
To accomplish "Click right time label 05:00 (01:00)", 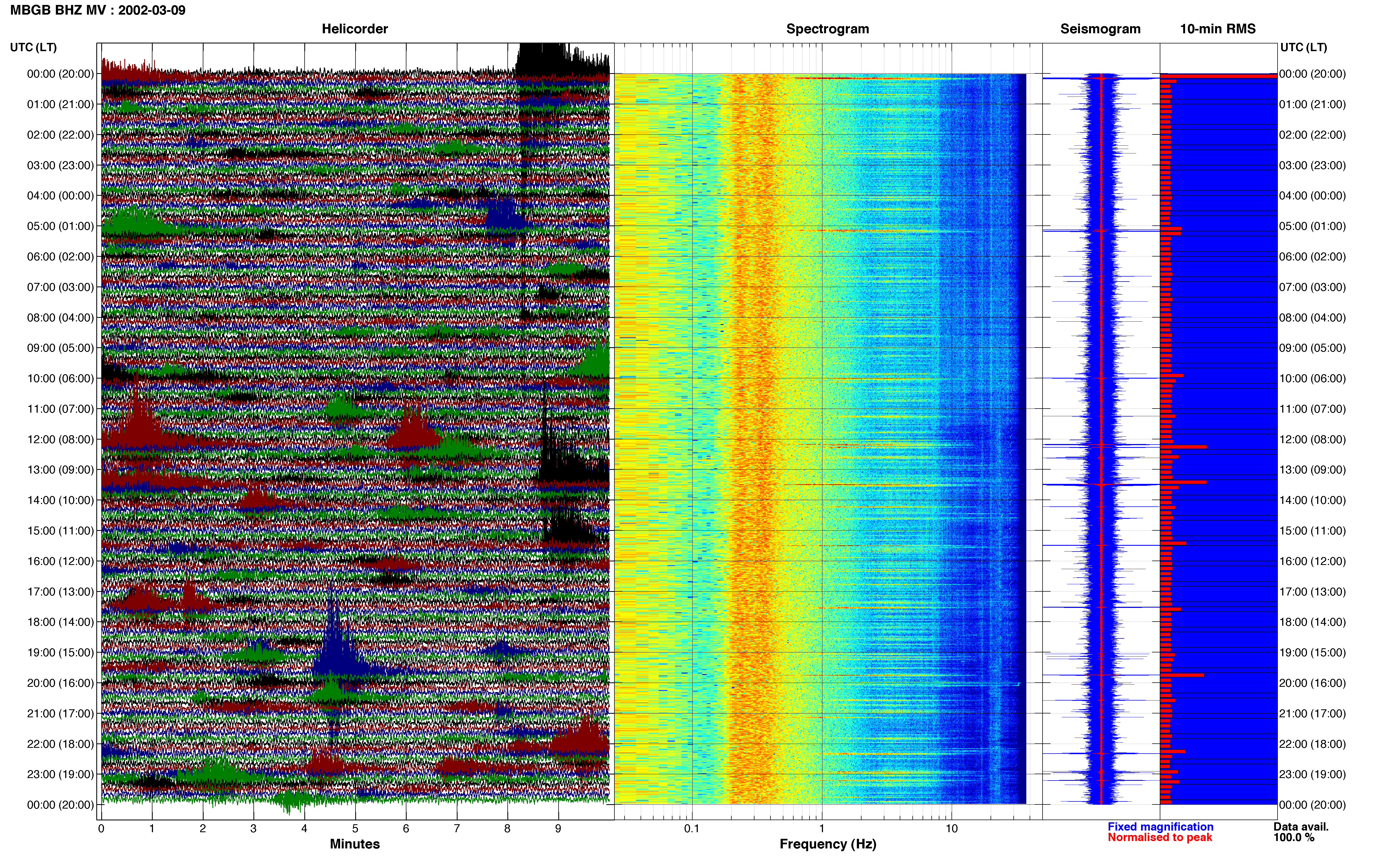I will tap(1312, 226).
